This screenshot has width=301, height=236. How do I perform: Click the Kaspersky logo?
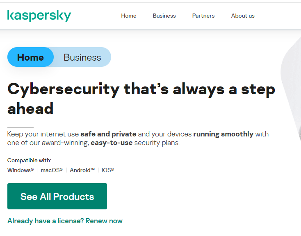[x=39, y=16]
